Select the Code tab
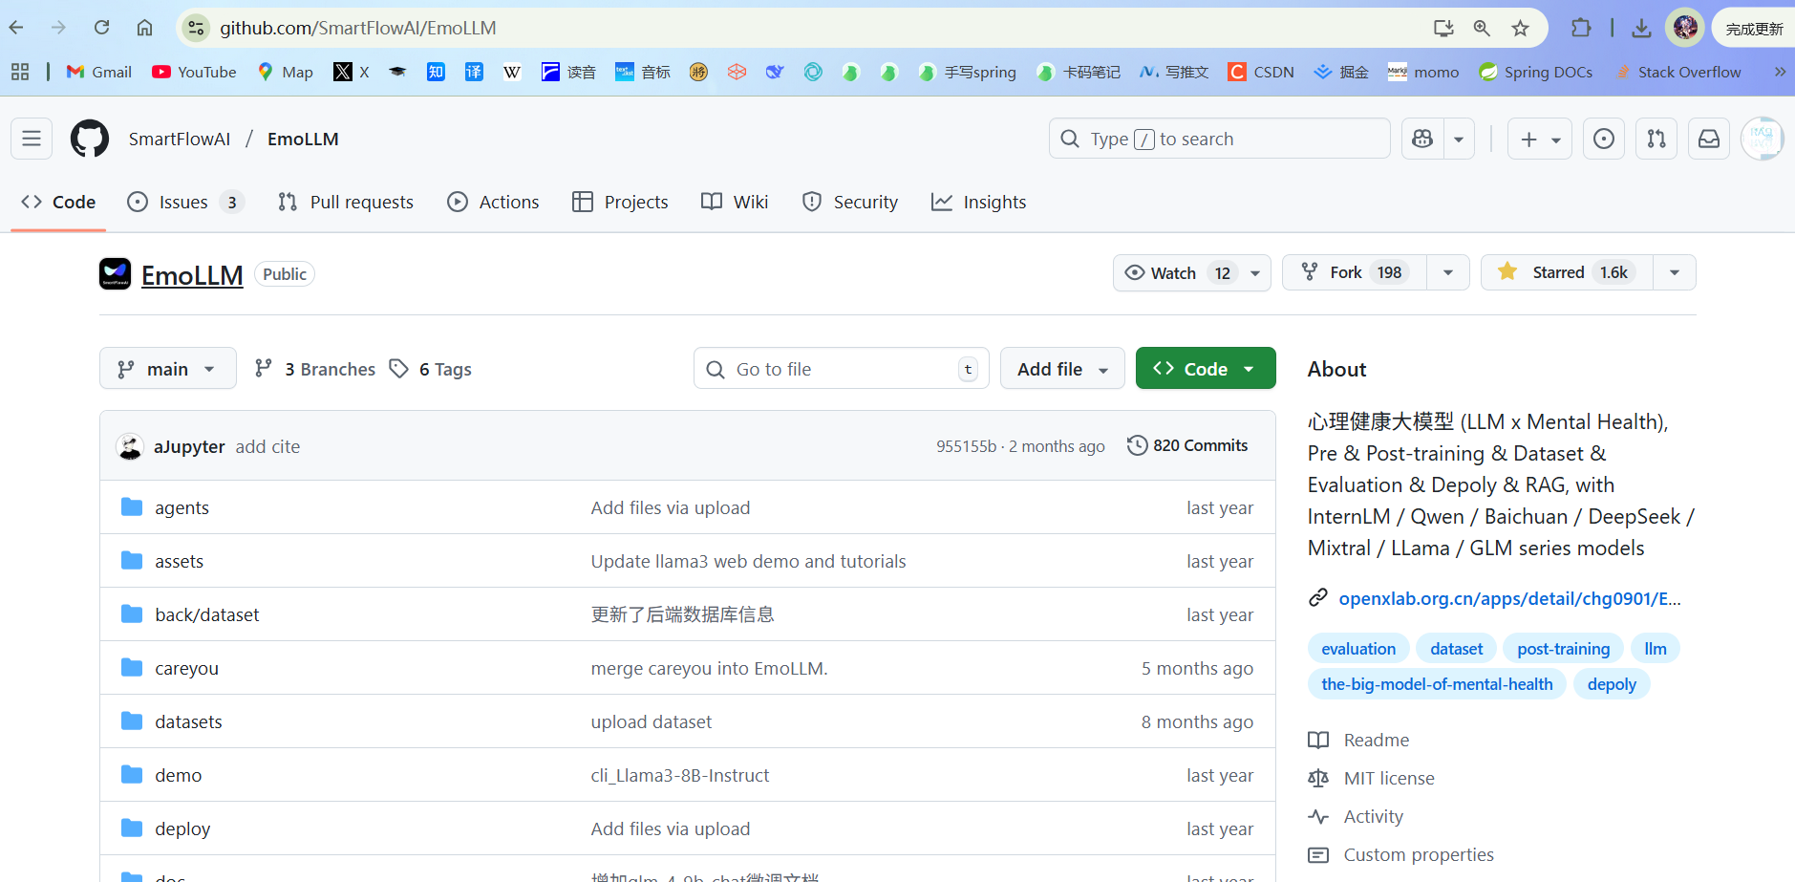 [x=58, y=202]
